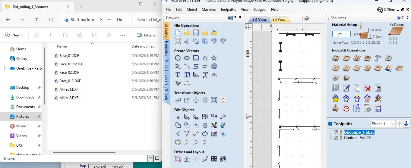Select the Draw Star tool
Screen dimensions: 411x168
tap(214, 58)
